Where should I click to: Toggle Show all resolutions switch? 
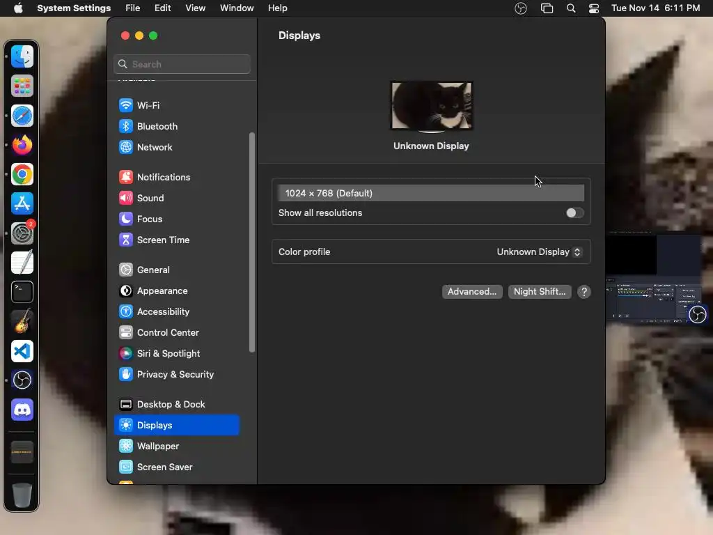click(x=574, y=213)
